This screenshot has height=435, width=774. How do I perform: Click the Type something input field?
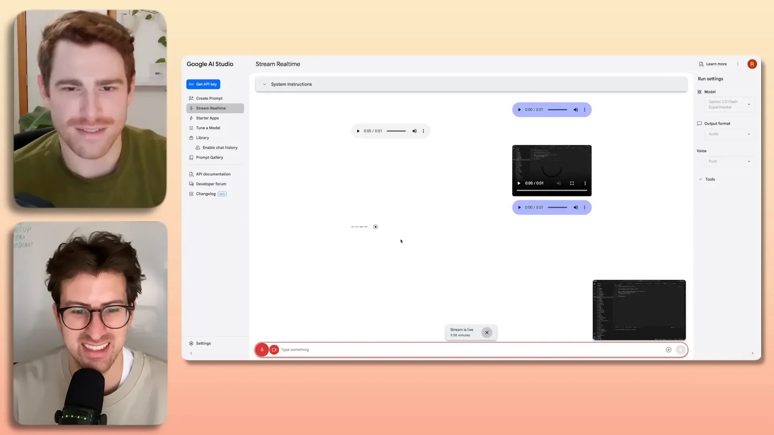[471, 350]
